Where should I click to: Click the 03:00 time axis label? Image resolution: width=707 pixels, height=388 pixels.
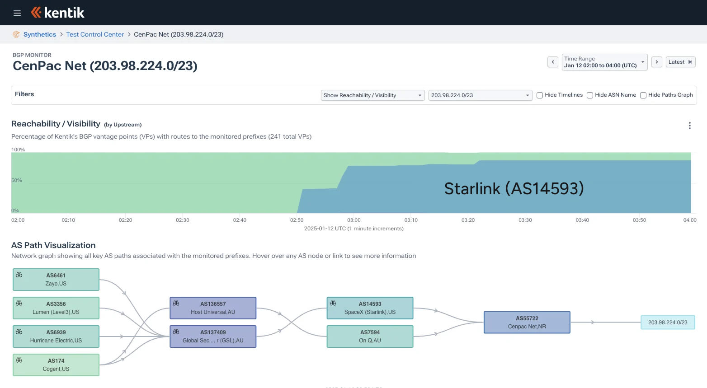tap(354, 220)
